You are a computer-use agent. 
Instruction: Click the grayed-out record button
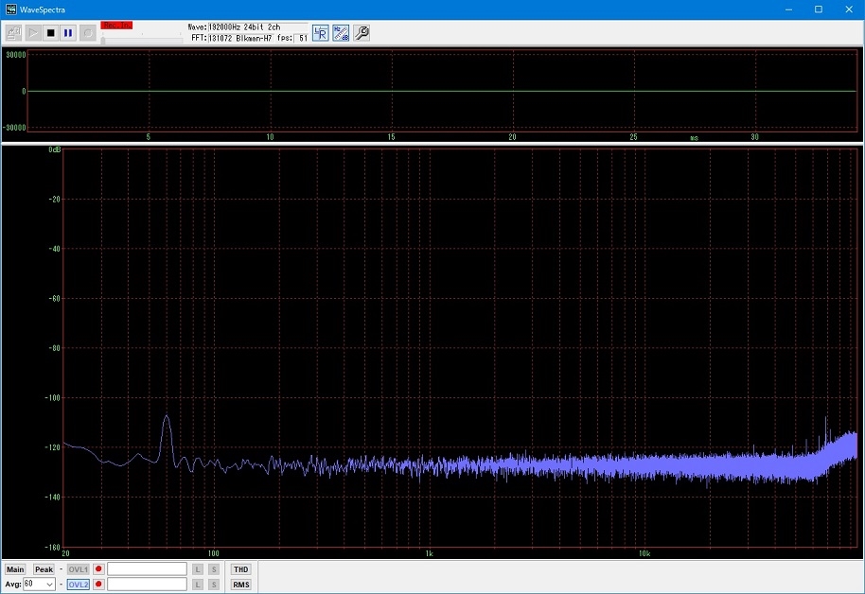[87, 33]
